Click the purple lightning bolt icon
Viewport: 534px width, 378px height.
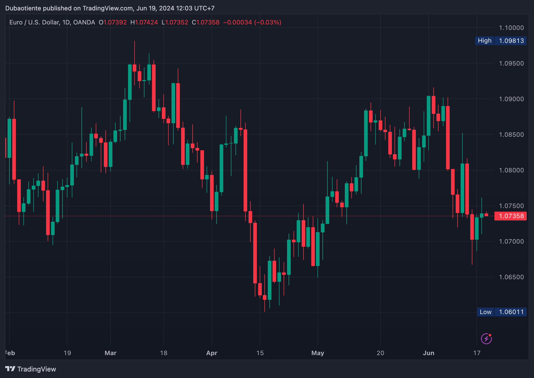tap(486, 338)
